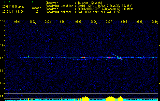Click time marker 0802
The width and height of the screenshot is (160, 101).
pos(33,22)
